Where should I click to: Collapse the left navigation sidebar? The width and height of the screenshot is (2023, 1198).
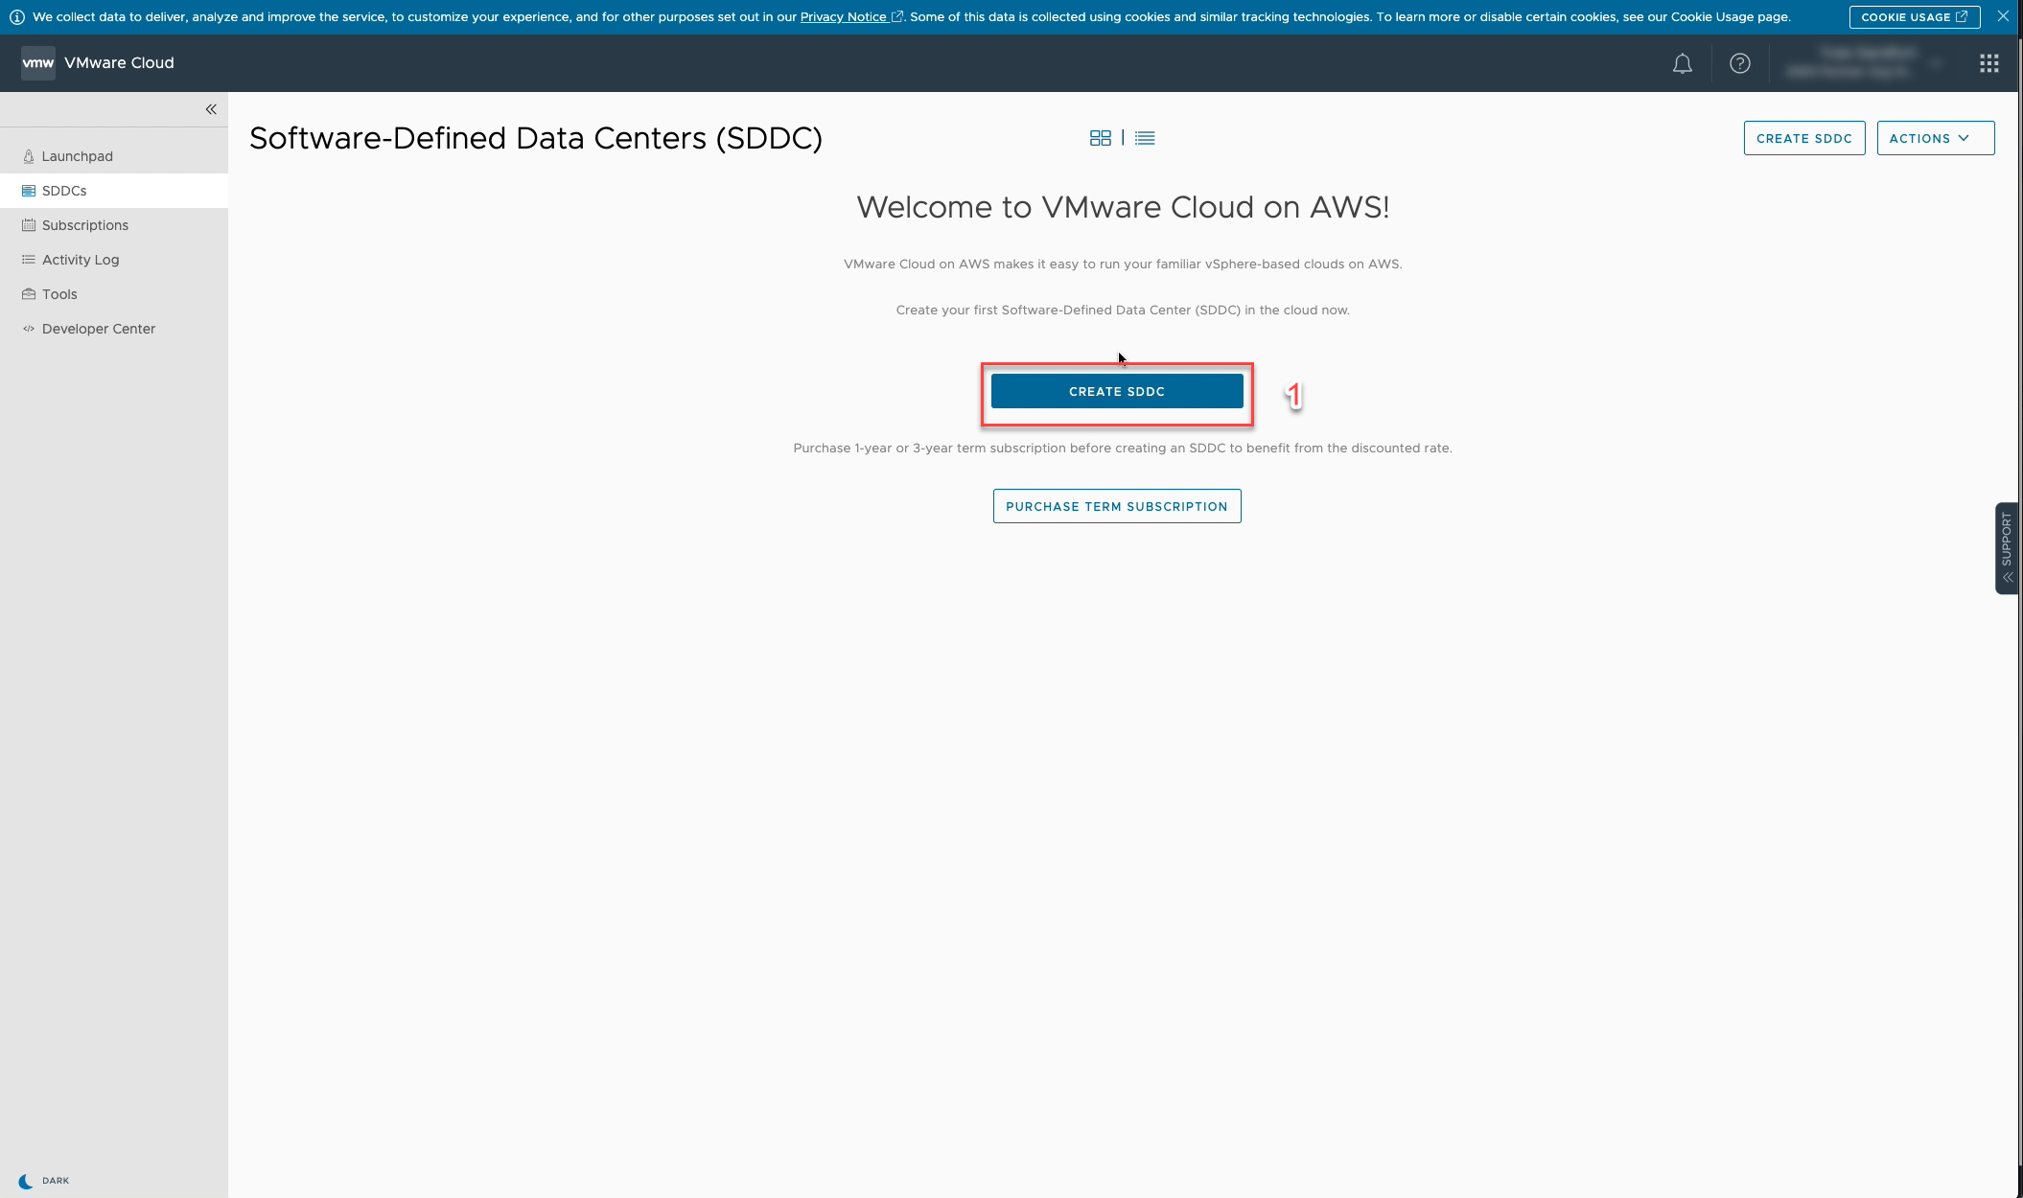coord(211,109)
